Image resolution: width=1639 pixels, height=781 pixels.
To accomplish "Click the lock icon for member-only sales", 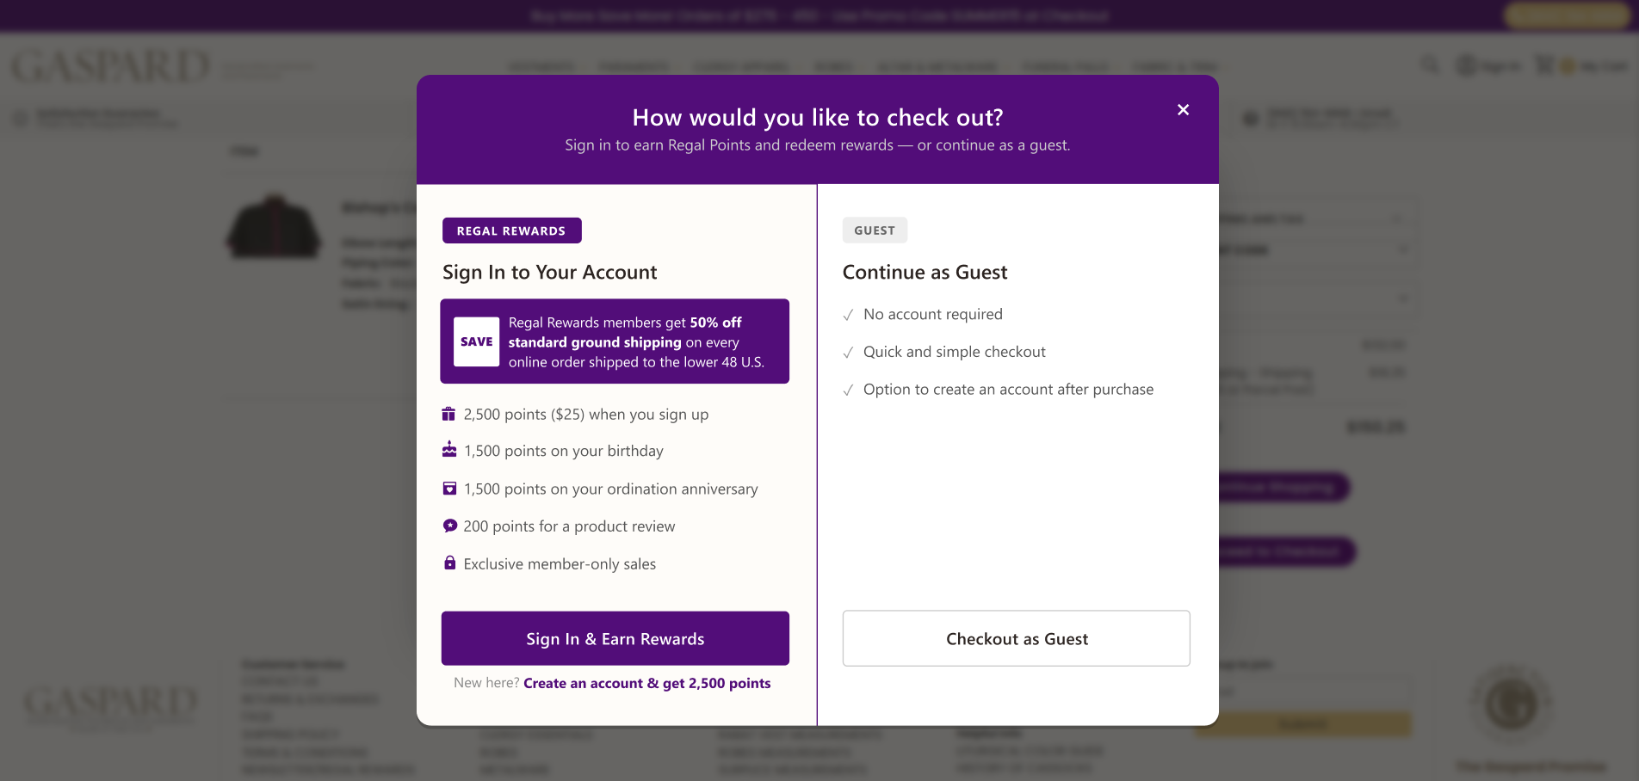I will tap(449, 563).
